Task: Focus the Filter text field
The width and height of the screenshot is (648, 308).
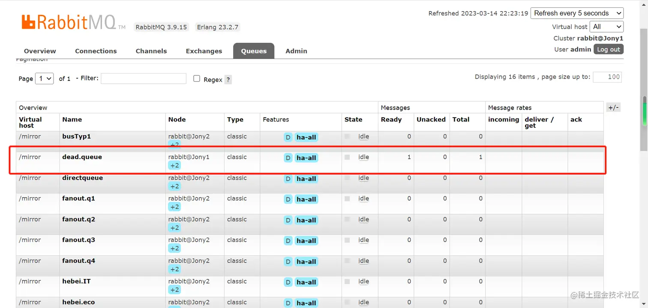Action: click(x=144, y=78)
